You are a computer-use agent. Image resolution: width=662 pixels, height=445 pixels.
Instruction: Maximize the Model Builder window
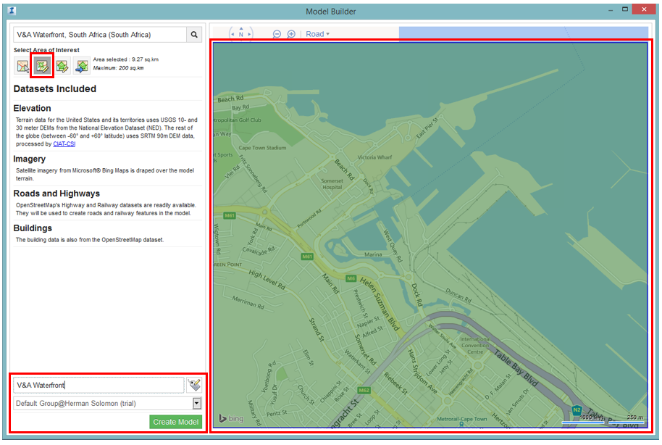coord(625,9)
